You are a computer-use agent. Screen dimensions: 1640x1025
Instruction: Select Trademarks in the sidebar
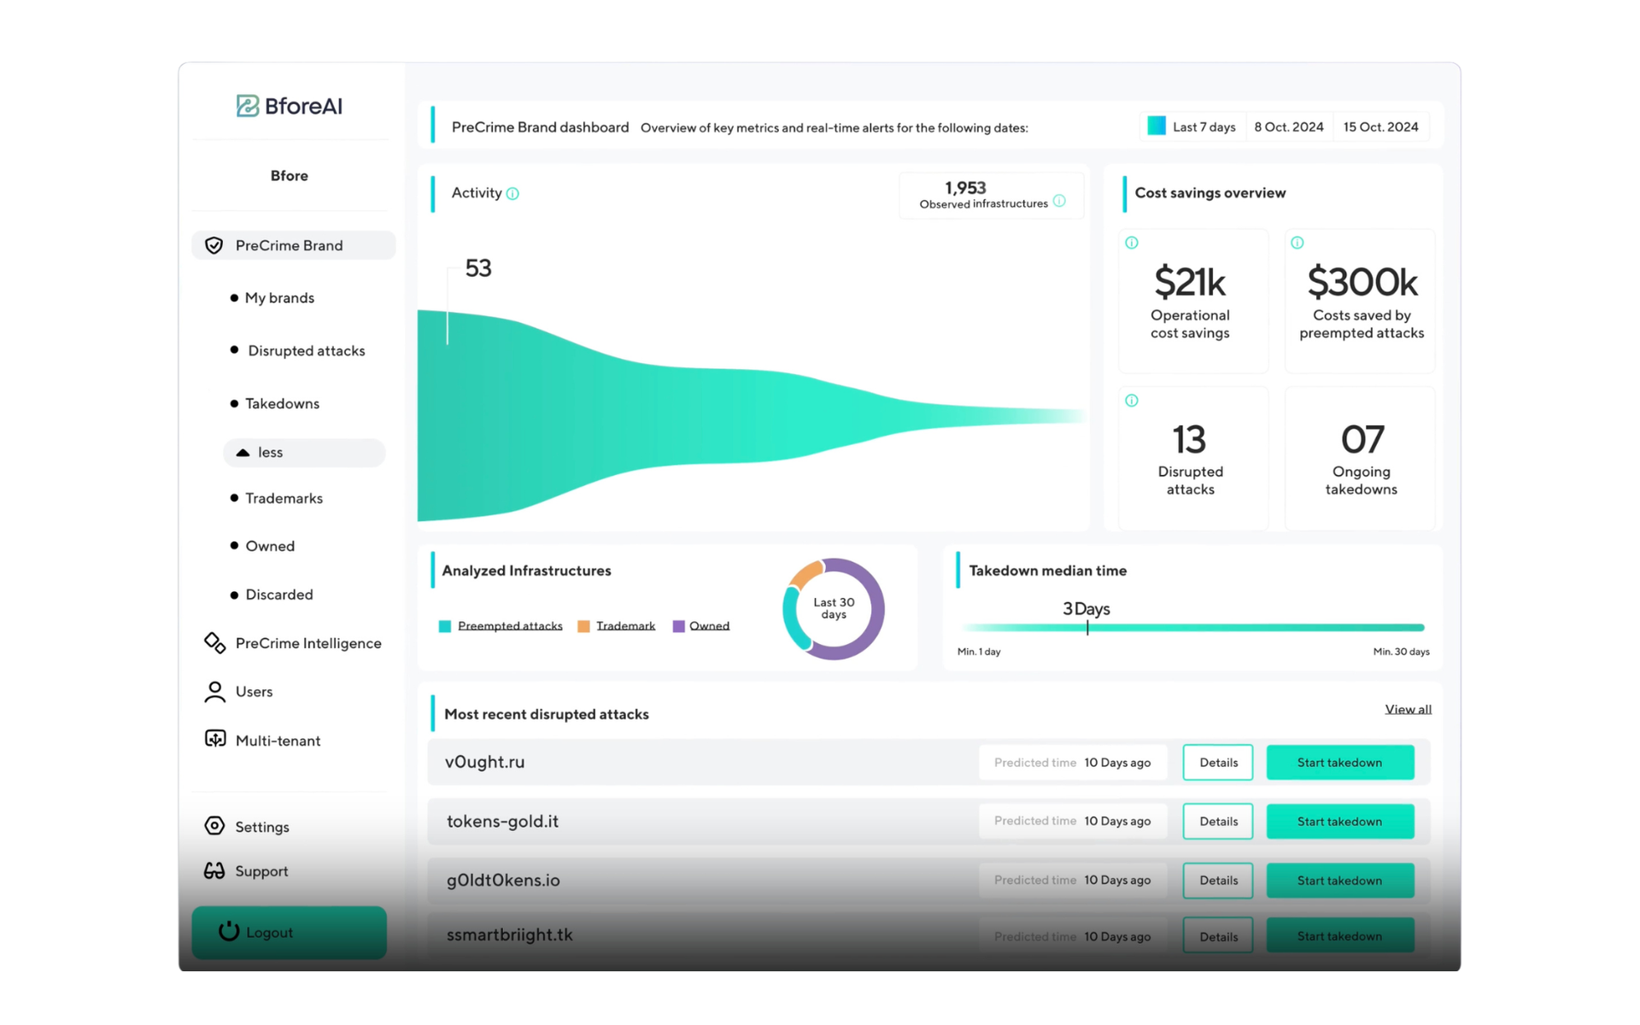[x=284, y=499]
